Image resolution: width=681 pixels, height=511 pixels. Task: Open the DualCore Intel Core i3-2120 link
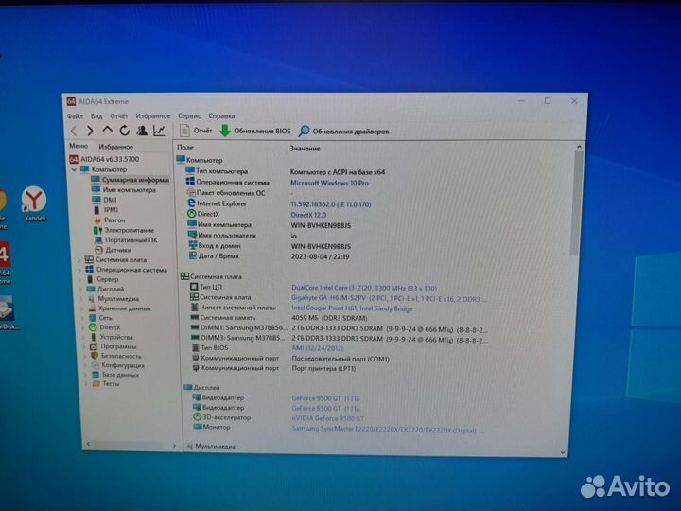(x=364, y=288)
